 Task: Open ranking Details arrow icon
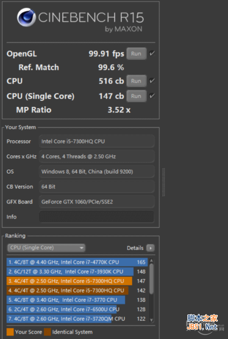[x=150, y=248]
